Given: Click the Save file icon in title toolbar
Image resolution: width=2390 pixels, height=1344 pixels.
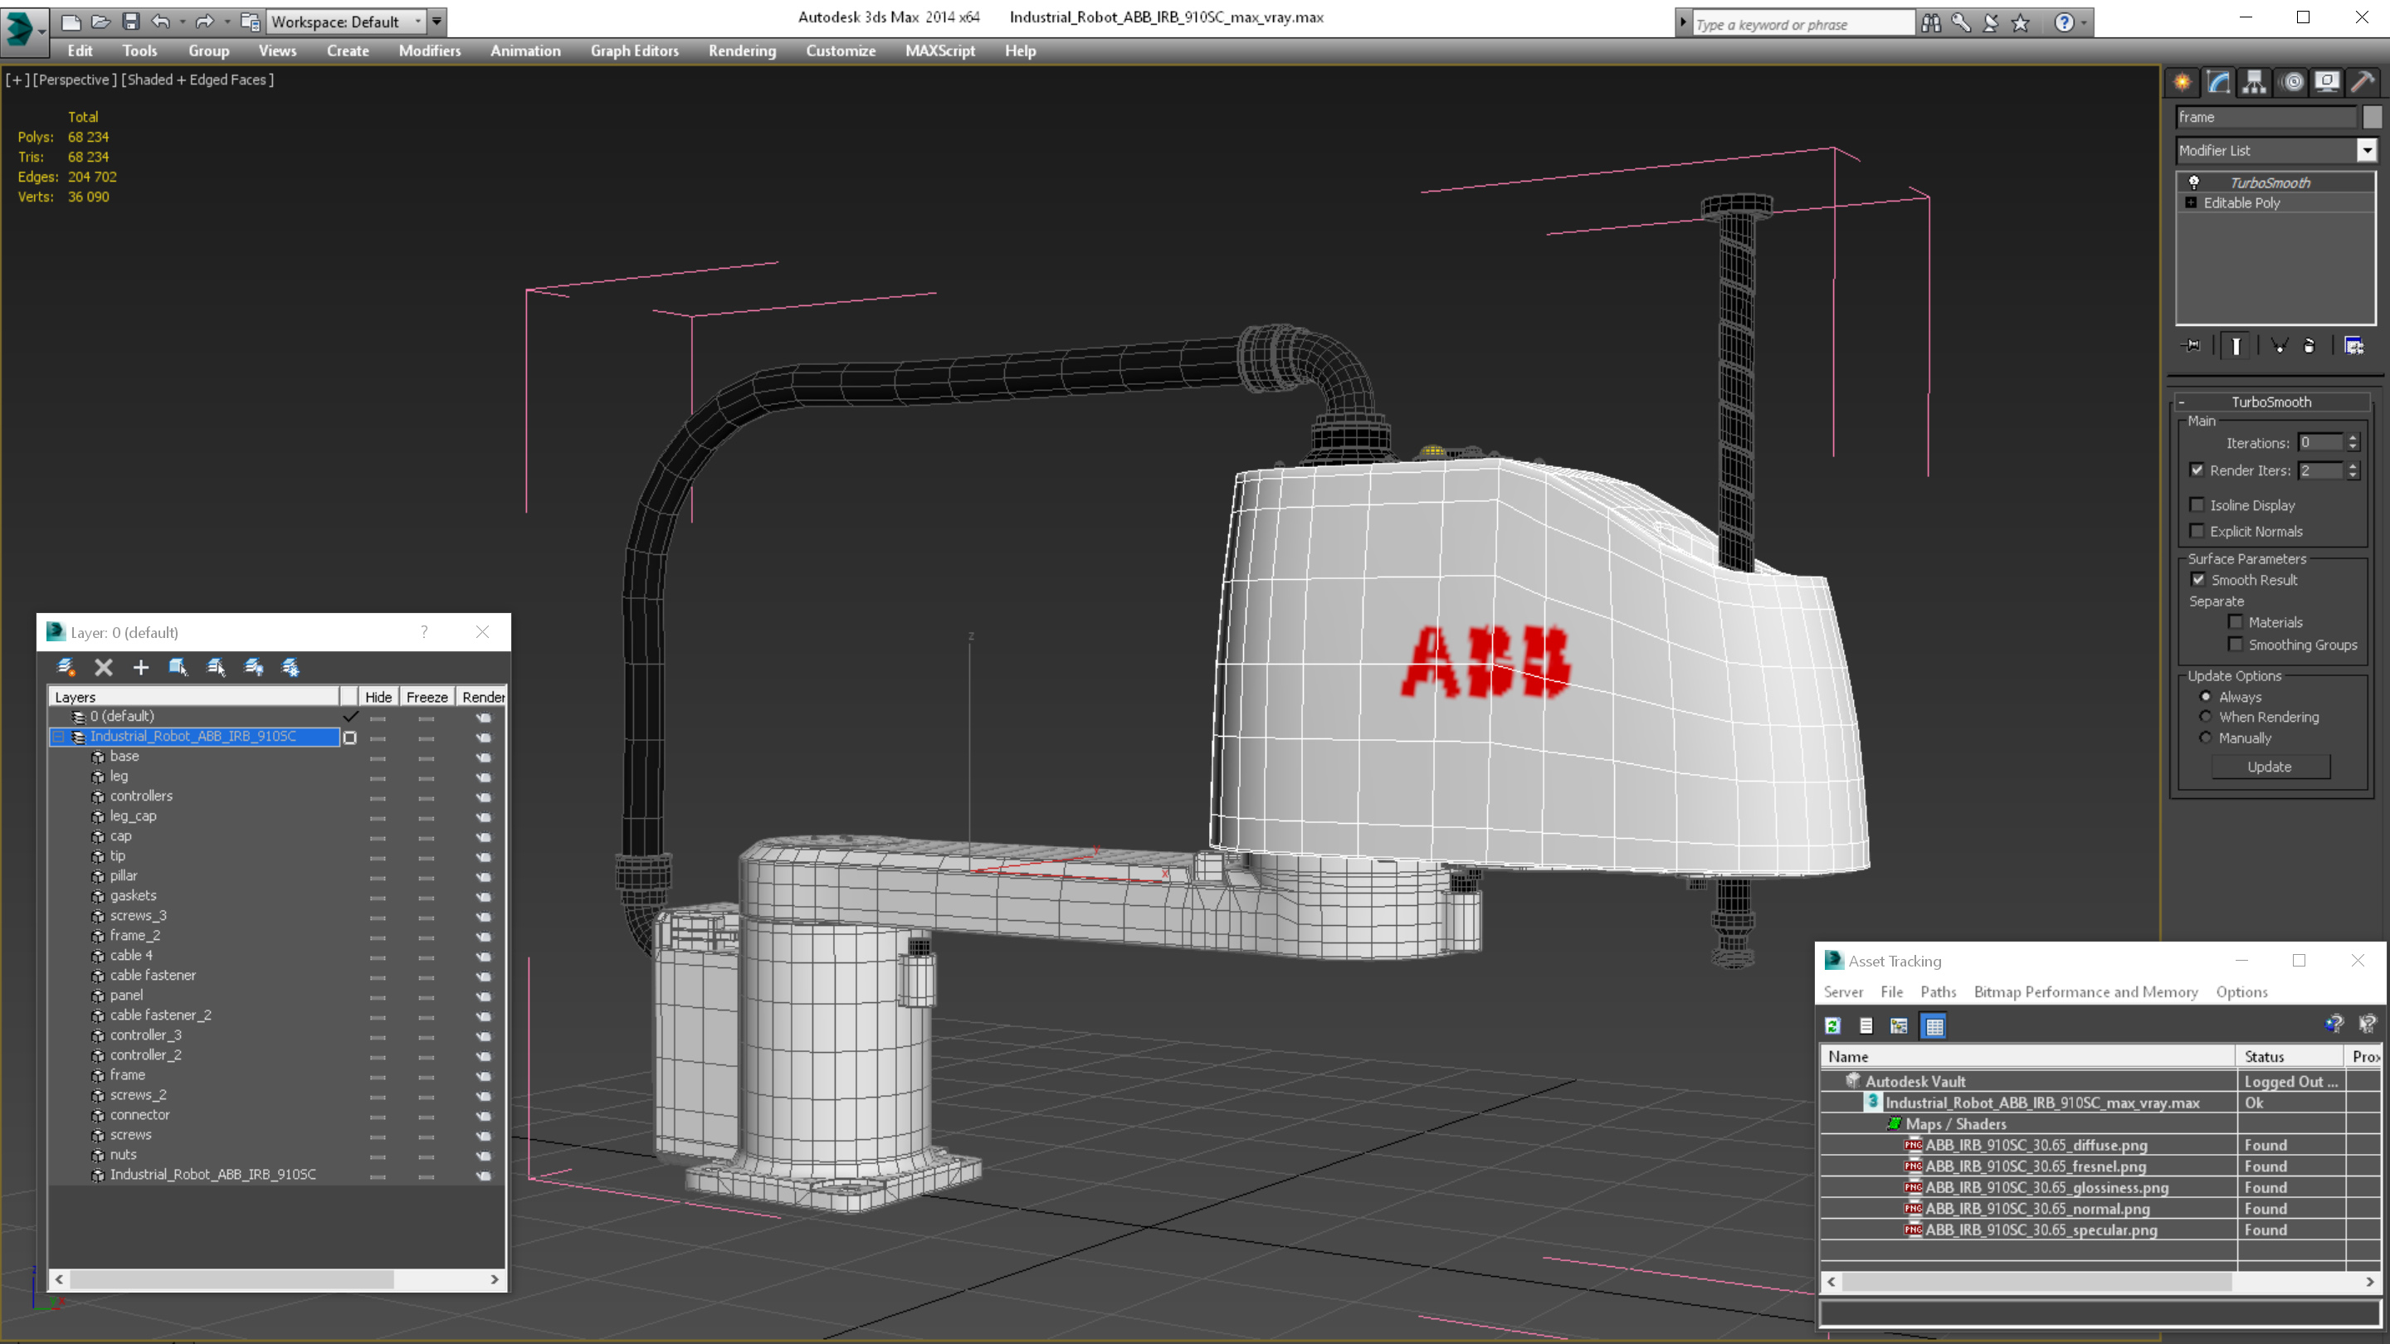Looking at the screenshot, I should pyautogui.click(x=131, y=22).
